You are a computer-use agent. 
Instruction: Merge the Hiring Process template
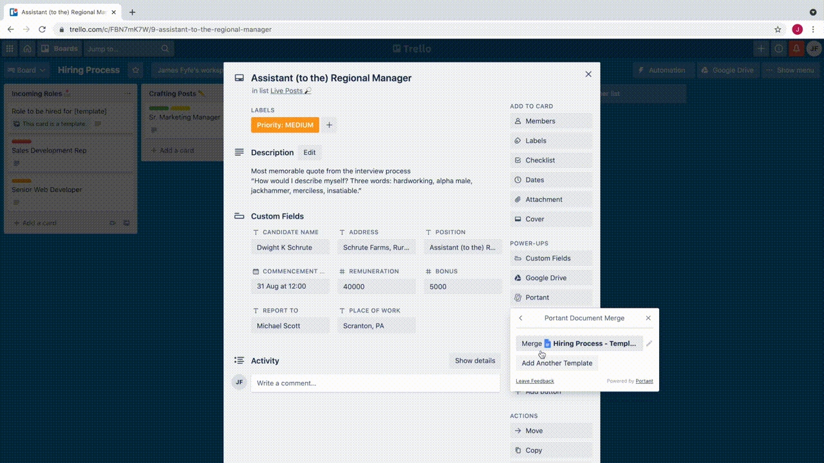click(579, 343)
